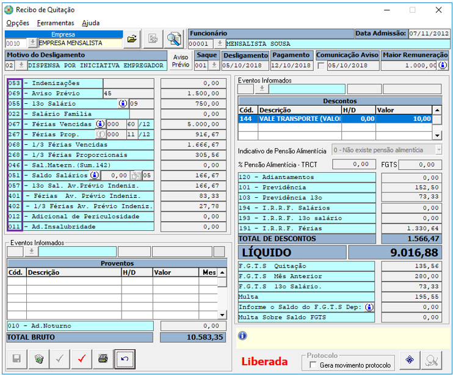The width and height of the screenshot is (453, 375).
Task: Click Comunicação Aviso date 05/10/2018 field
Action: (x=353, y=65)
